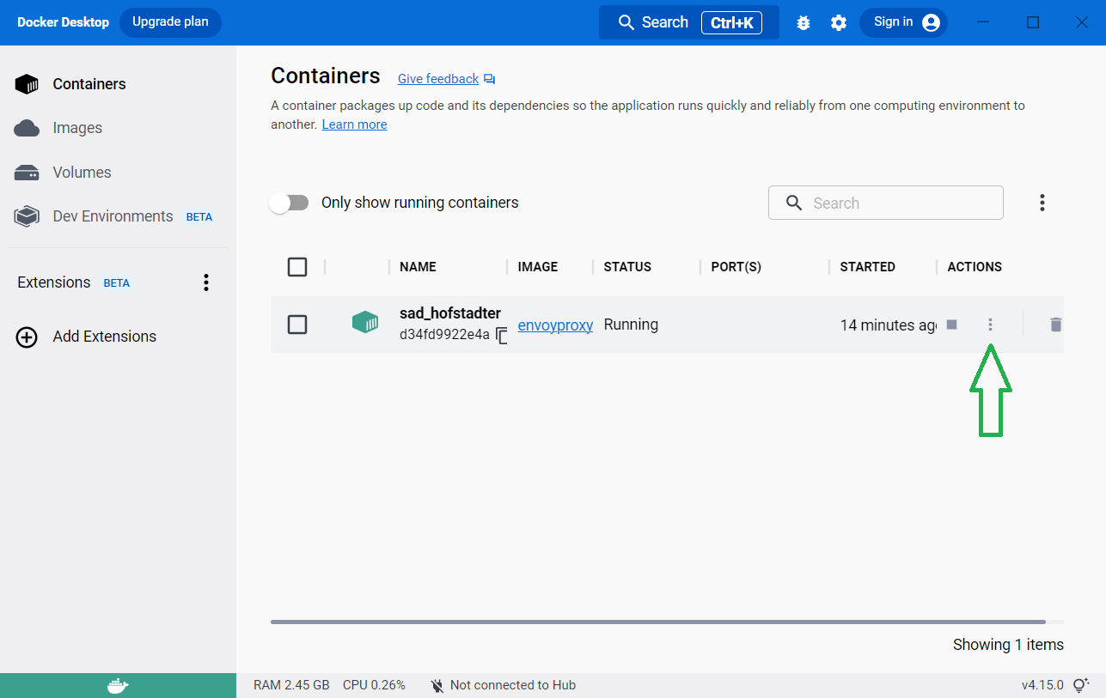Click the ACTIONS column header
1106x698 pixels.
[975, 267]
